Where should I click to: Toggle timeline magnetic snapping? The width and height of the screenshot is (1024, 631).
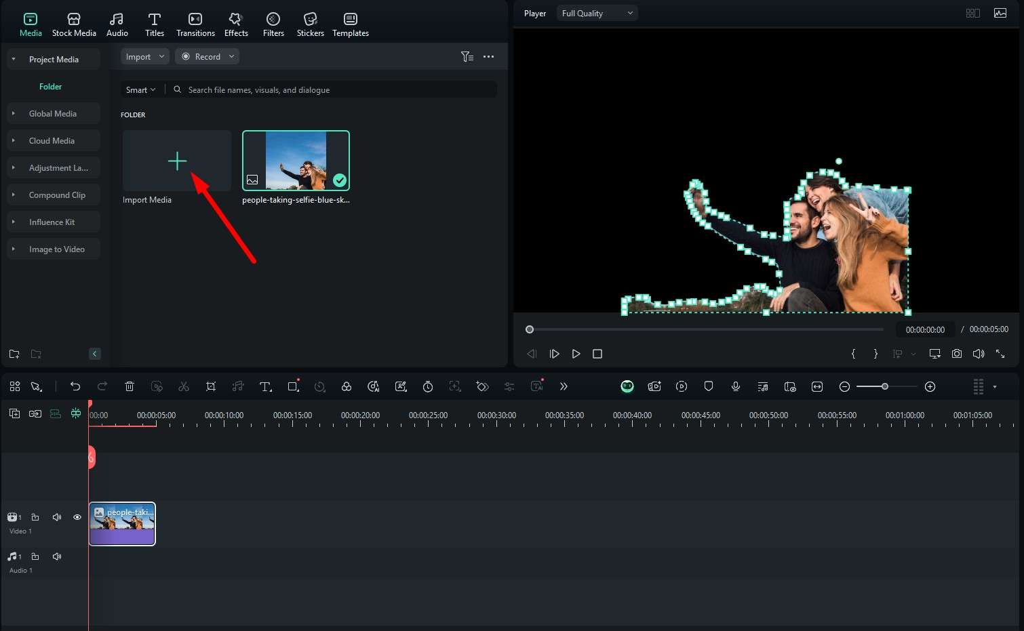click(x=75, y=413)
